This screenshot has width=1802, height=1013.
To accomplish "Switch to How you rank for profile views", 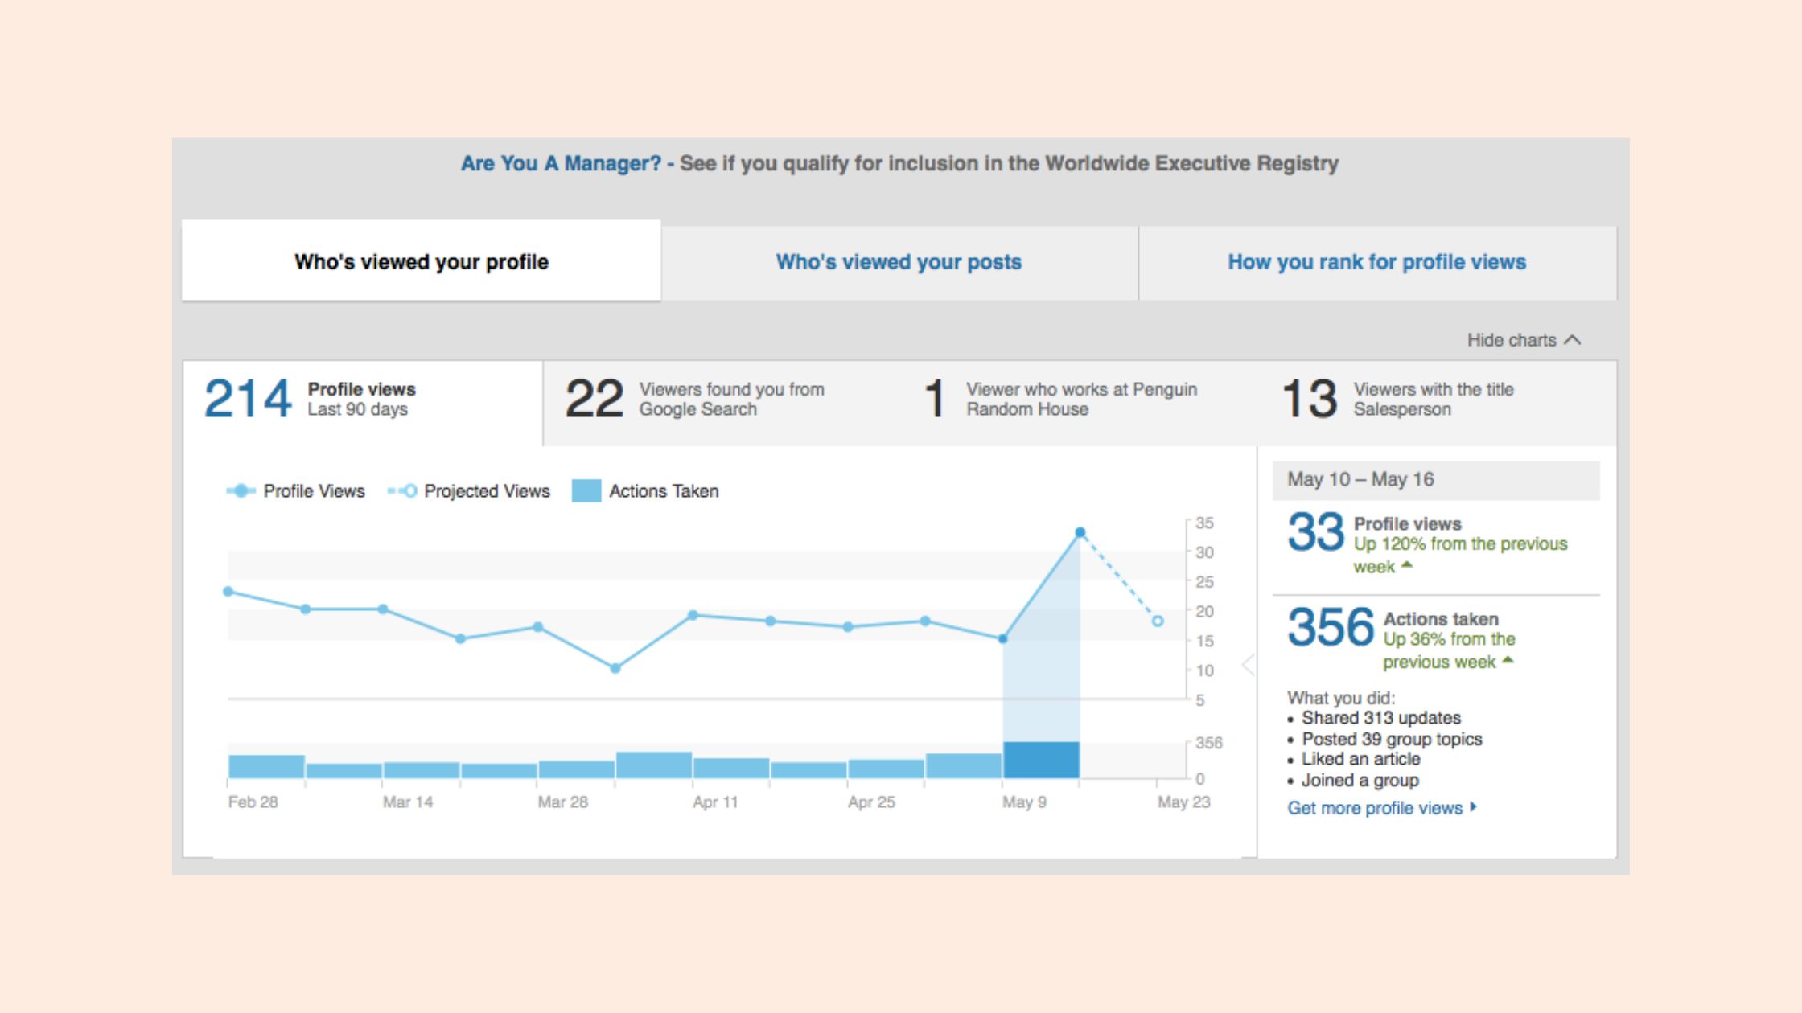I will pyautogui.click(x=1376, y=262).
